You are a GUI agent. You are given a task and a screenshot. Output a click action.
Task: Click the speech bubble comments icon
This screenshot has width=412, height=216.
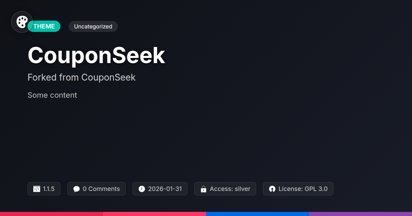(x=77, y=189)
